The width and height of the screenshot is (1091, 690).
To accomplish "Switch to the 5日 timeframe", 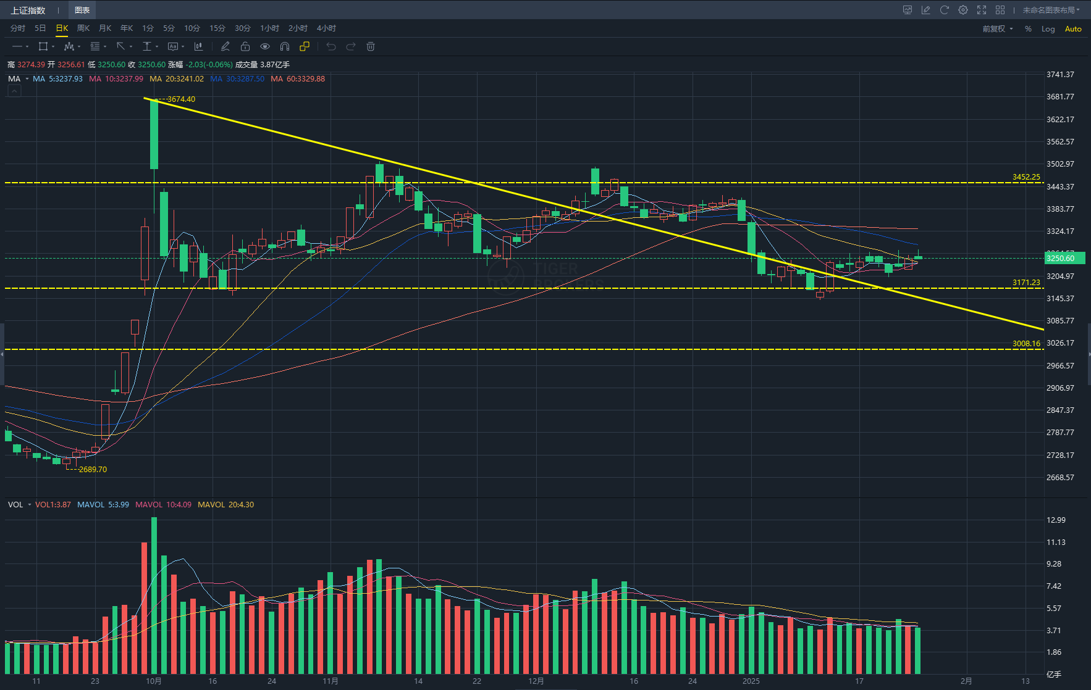I will coord(40,28).
